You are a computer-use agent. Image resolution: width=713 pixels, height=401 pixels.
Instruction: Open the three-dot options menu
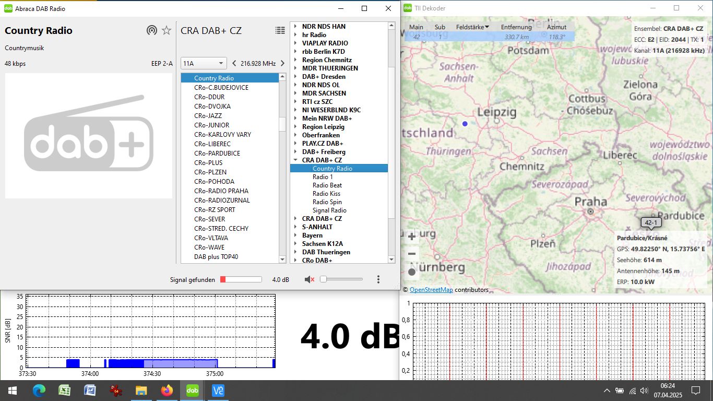(378, 279)
